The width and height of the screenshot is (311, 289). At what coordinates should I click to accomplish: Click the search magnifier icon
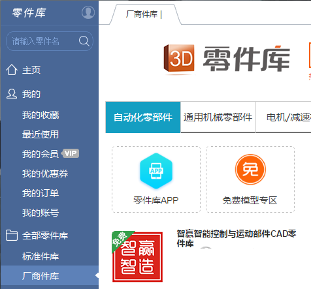pyautogui.click(x=84, y=41)
